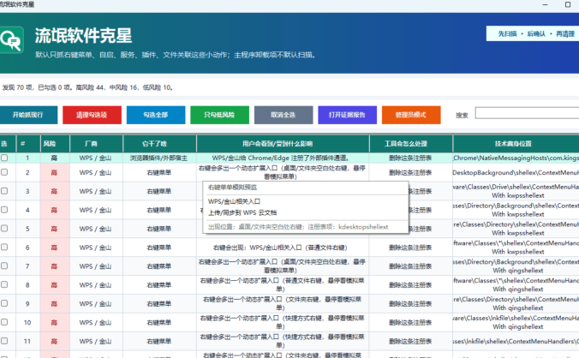The image size is (579, 358).
Task: Click the row number 10 cell
Action: [x=27, y=323]
